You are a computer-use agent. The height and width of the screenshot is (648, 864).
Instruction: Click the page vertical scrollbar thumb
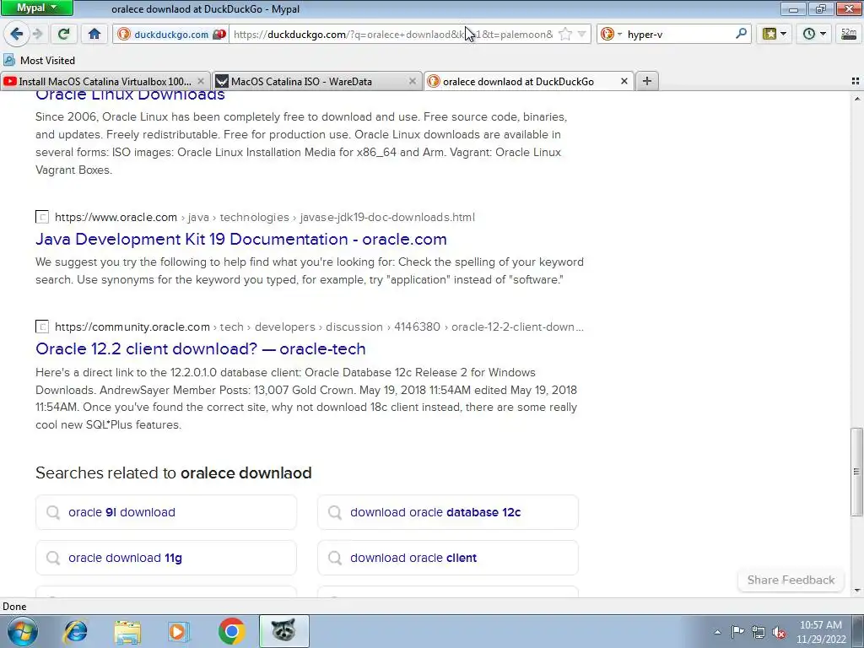(x=856, y=472)
